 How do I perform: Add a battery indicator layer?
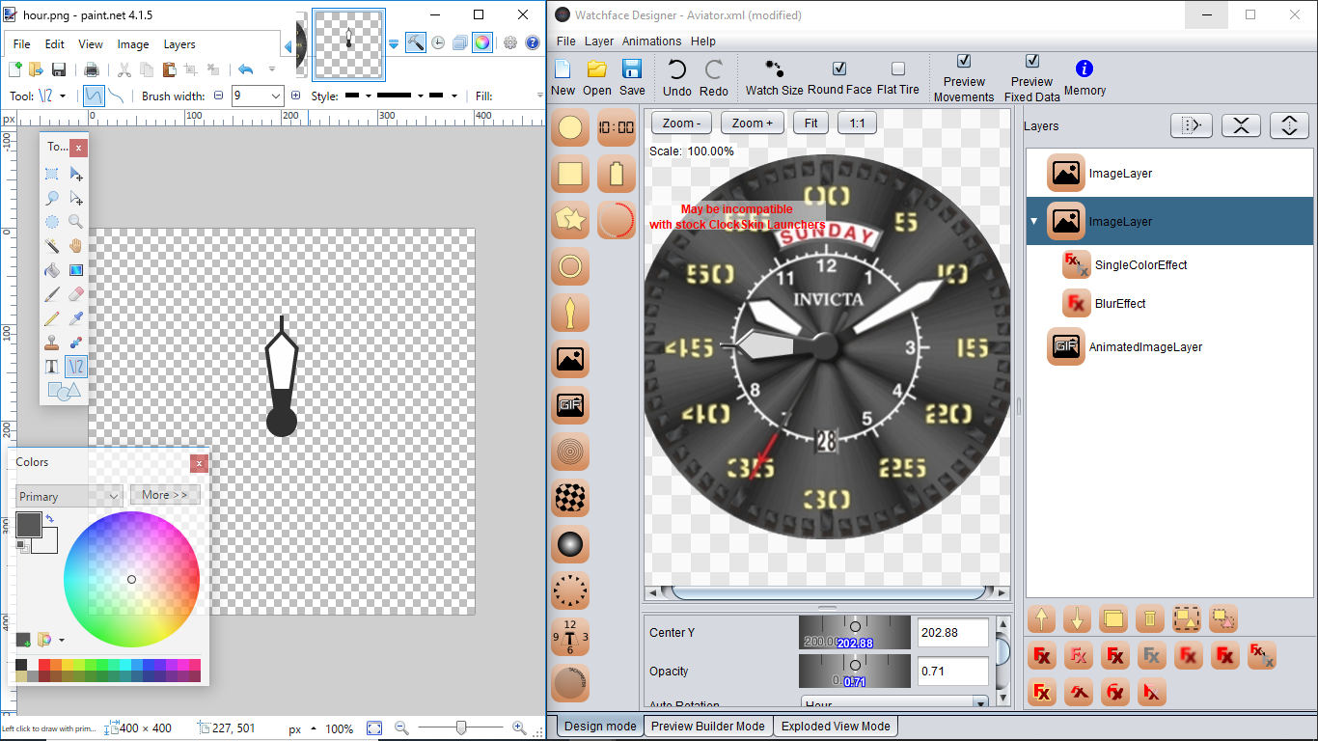tap(617, 174)
